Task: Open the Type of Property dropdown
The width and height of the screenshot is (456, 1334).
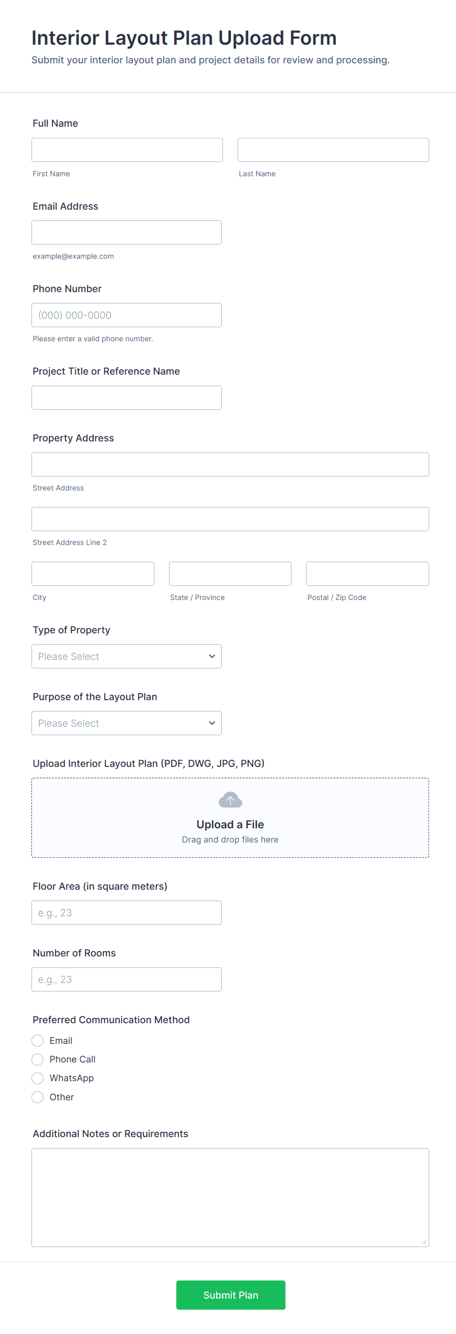Action: point(126,656)
